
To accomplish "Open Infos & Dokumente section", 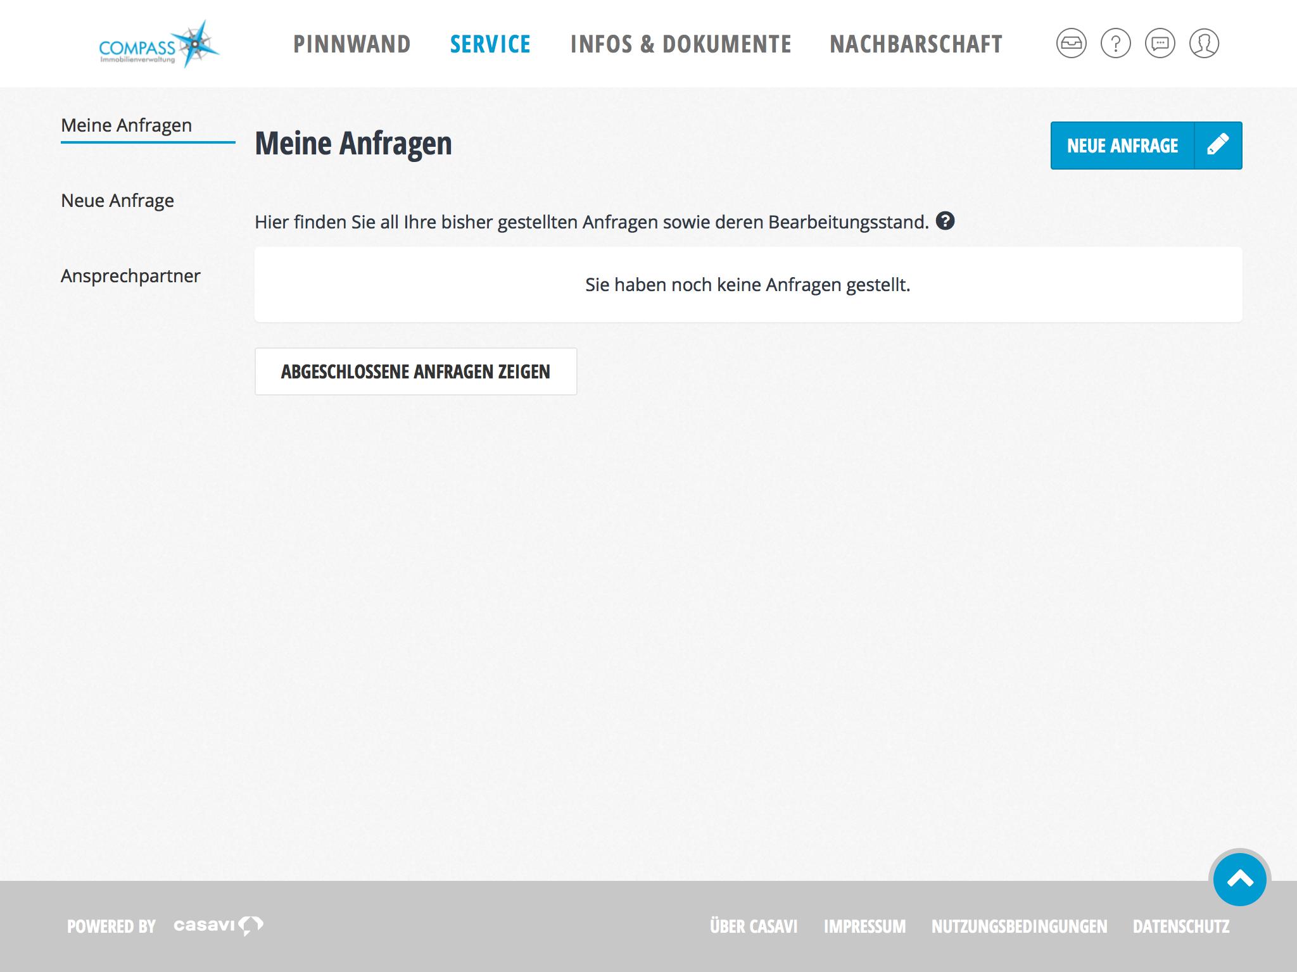I will [681, 44].
